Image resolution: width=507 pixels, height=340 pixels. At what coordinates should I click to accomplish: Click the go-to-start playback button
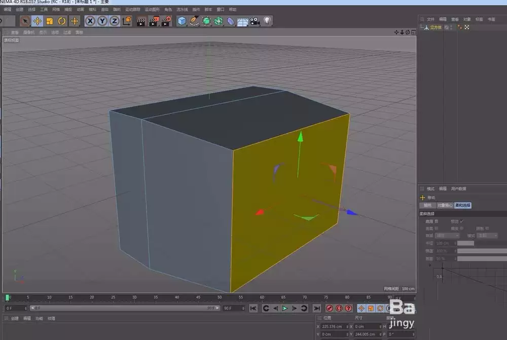coord(253,308)
